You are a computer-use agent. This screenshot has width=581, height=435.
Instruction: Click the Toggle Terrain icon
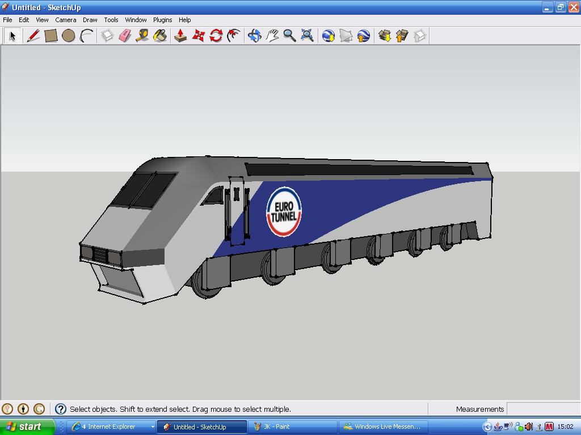point(346,36)
